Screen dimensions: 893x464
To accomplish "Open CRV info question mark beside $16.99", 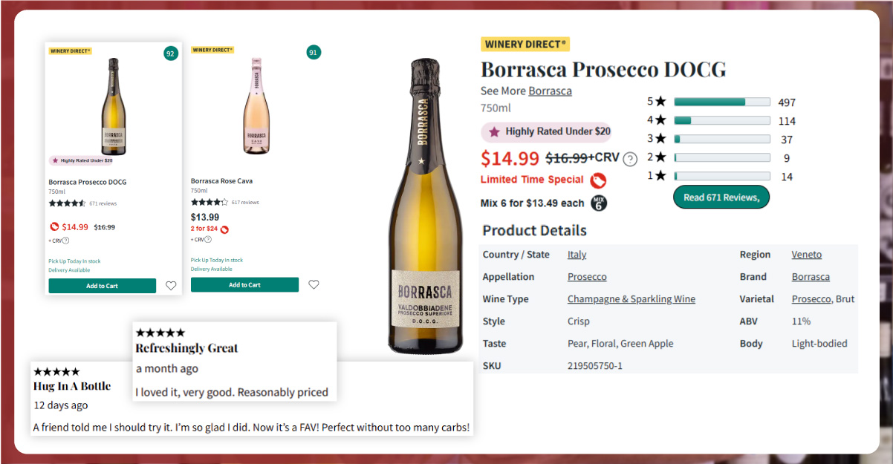I will pos(630,159).
